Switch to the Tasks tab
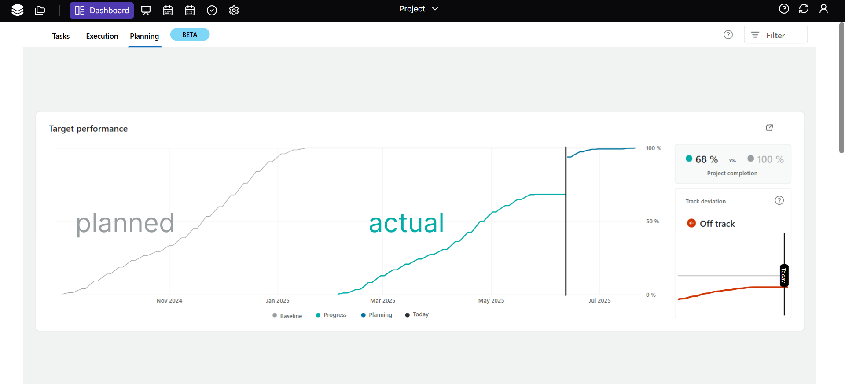The height and width of the screenshot is (384, 845). [61, 36]
